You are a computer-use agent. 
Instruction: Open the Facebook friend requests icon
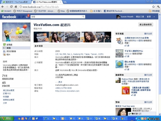coord(19,17)
